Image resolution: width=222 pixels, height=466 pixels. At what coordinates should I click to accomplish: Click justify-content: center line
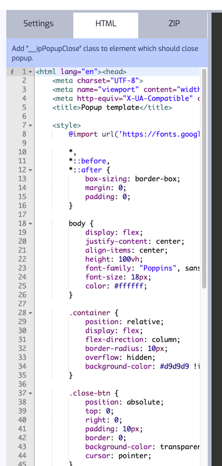tap(135, 241)
